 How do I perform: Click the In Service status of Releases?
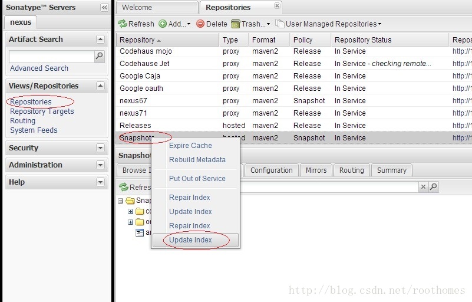(x=350, y=126)
